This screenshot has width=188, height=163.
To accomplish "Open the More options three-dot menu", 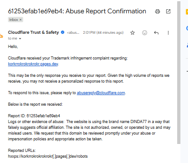I will tap(168, 33).
